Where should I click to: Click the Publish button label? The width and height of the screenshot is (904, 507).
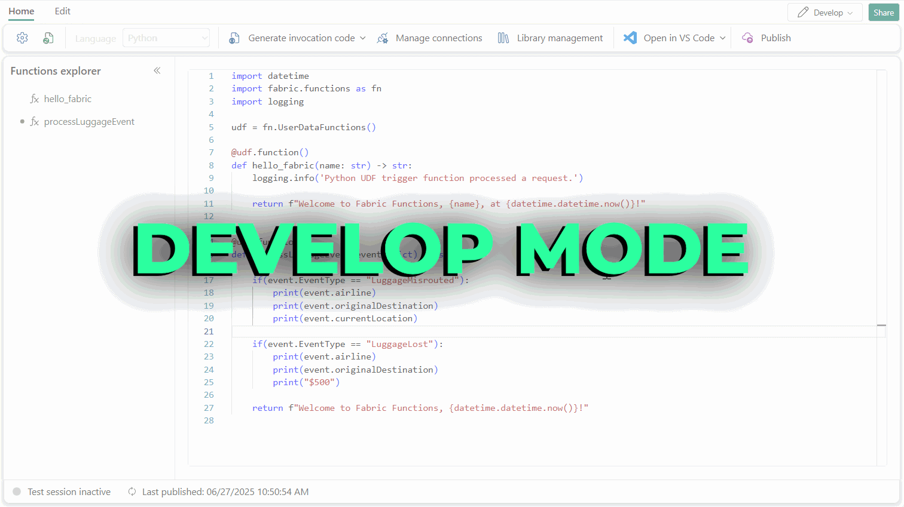[x=776, y=38]
